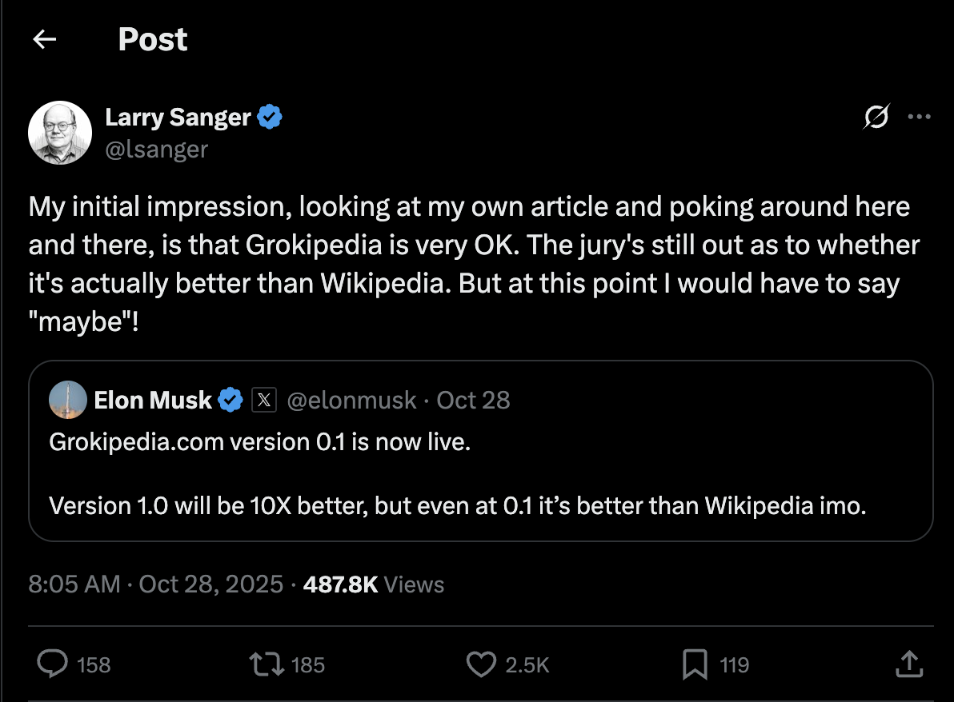Share the post via the upload icon
Viewport: 954px width, 702px height.
coord(910,664)
